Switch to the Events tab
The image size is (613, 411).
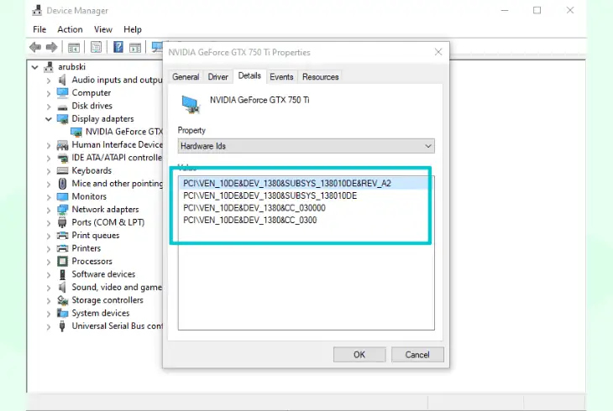point(281,77)
